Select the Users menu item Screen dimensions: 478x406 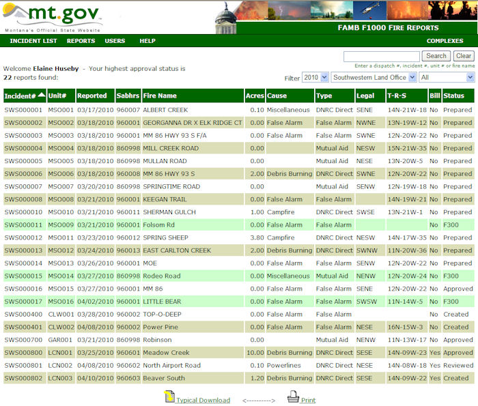115,41
